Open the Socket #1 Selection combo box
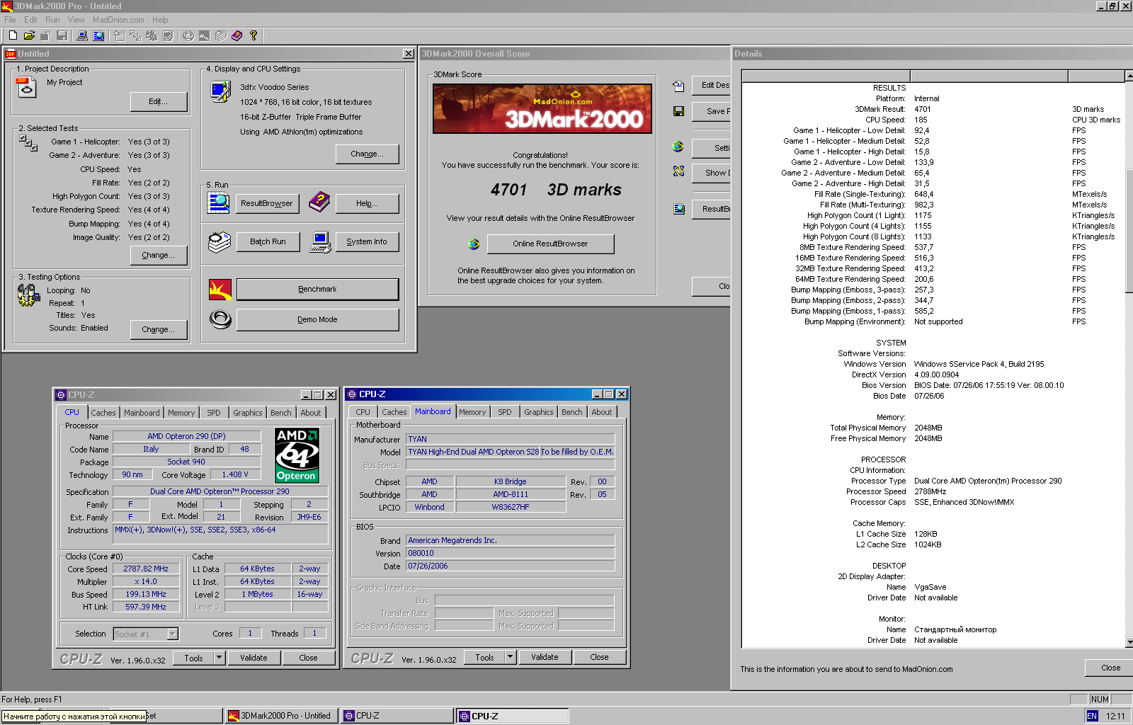This screenshot has width=1133, height=725. 145,634
